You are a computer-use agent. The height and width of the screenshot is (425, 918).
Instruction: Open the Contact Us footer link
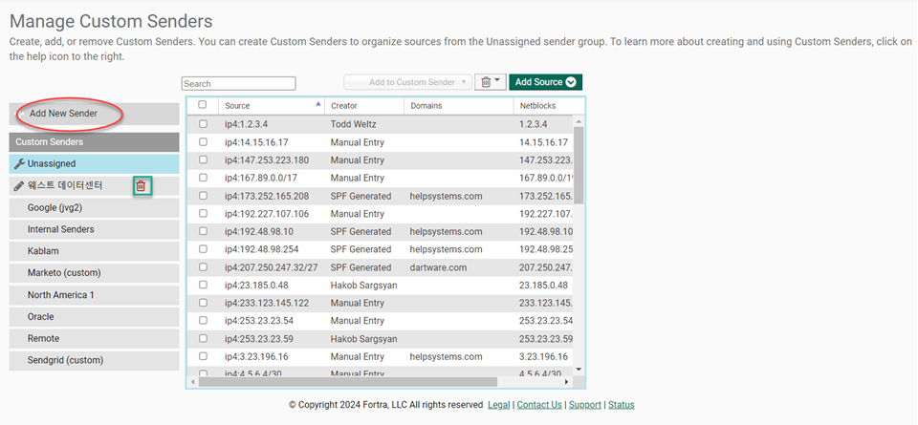tap(539, 405)
